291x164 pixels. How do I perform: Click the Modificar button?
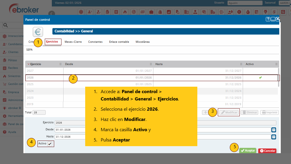click(x=229, y=112)
